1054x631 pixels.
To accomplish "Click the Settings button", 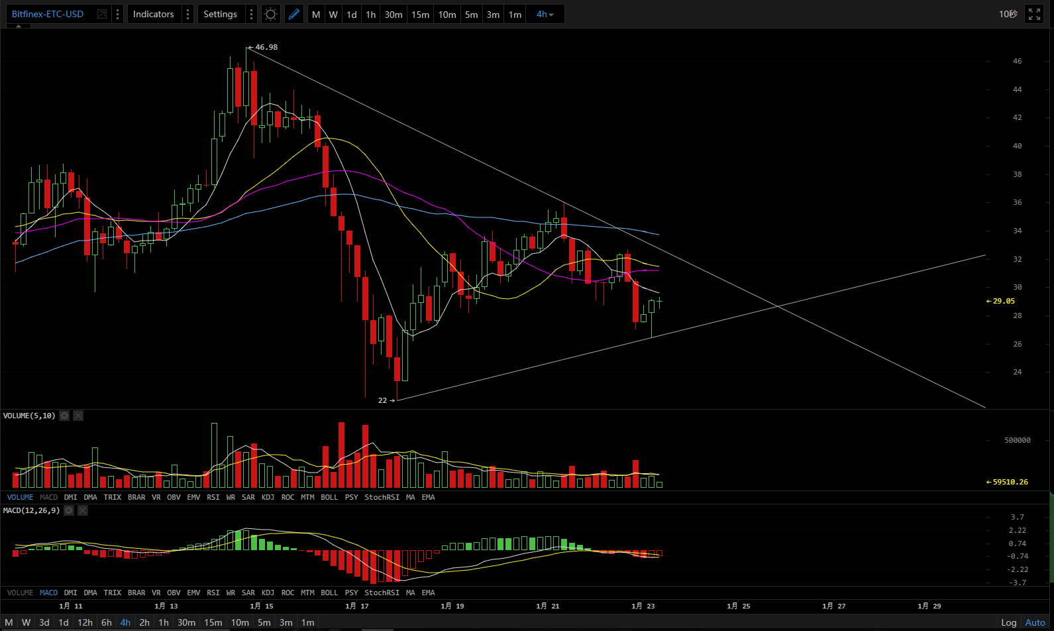I will tap(220, 15).
